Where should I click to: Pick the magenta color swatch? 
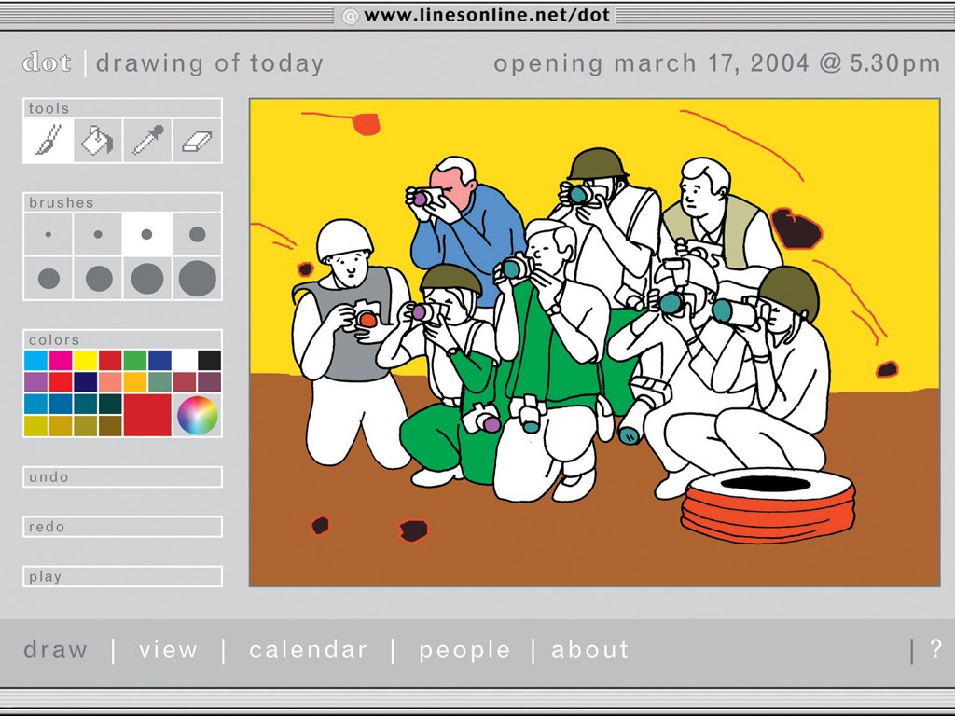[x=61, y=361]
